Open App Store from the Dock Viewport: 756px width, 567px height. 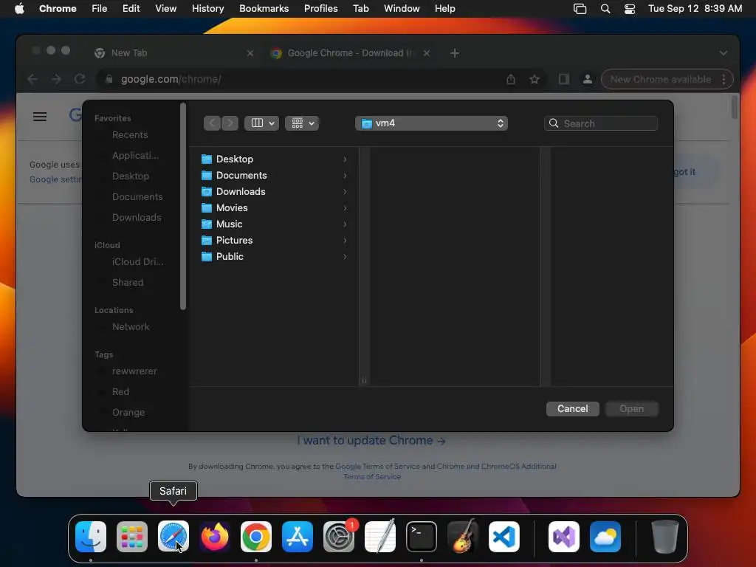pos(298,537)
